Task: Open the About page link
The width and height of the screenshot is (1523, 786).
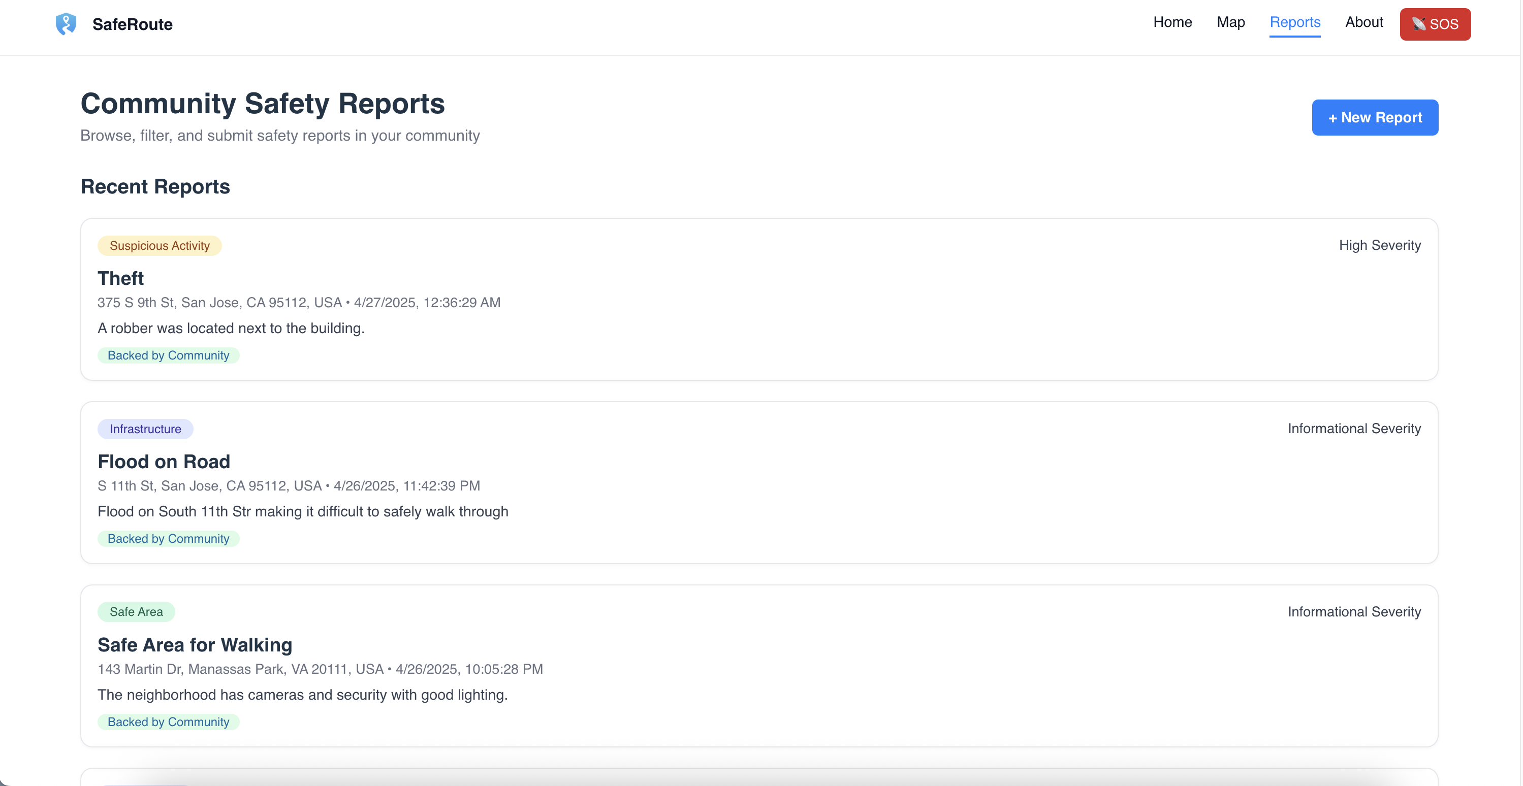Action: click(1363, 22)
